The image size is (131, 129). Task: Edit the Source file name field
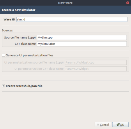tap(82, 37)
